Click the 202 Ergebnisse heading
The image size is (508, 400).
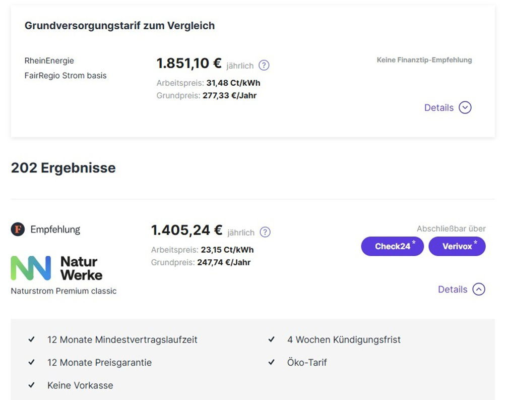pos(63,167)
